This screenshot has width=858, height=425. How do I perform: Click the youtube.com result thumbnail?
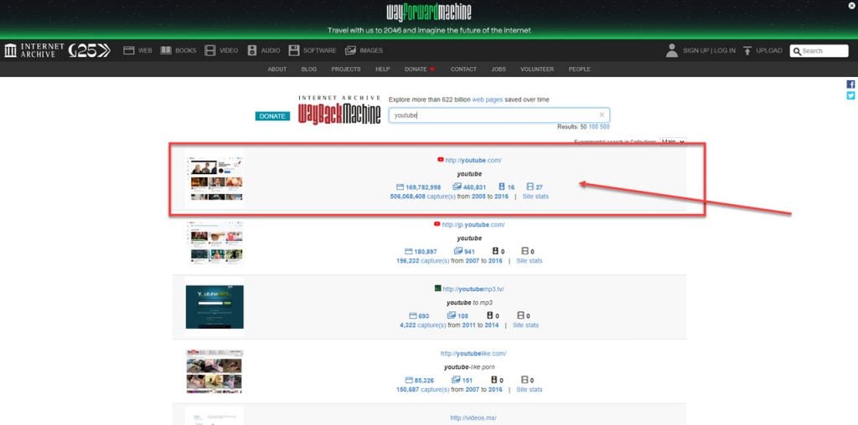(214, 179)
